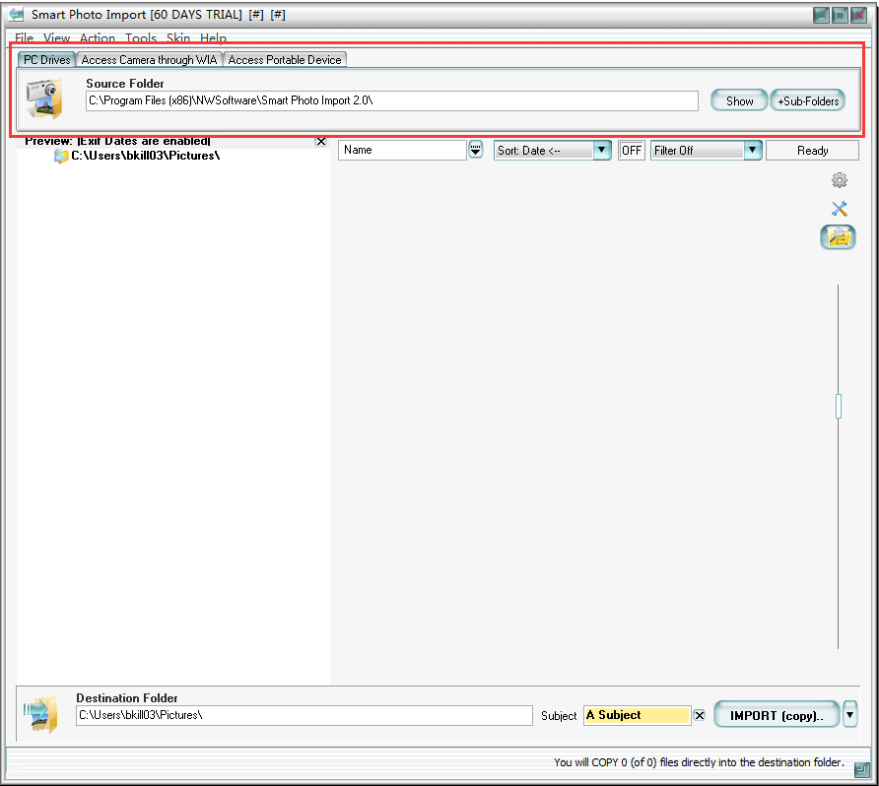Click the yellow A Subject field
The width and height of the screenshot is (879, 786).
tap(637, 715)
